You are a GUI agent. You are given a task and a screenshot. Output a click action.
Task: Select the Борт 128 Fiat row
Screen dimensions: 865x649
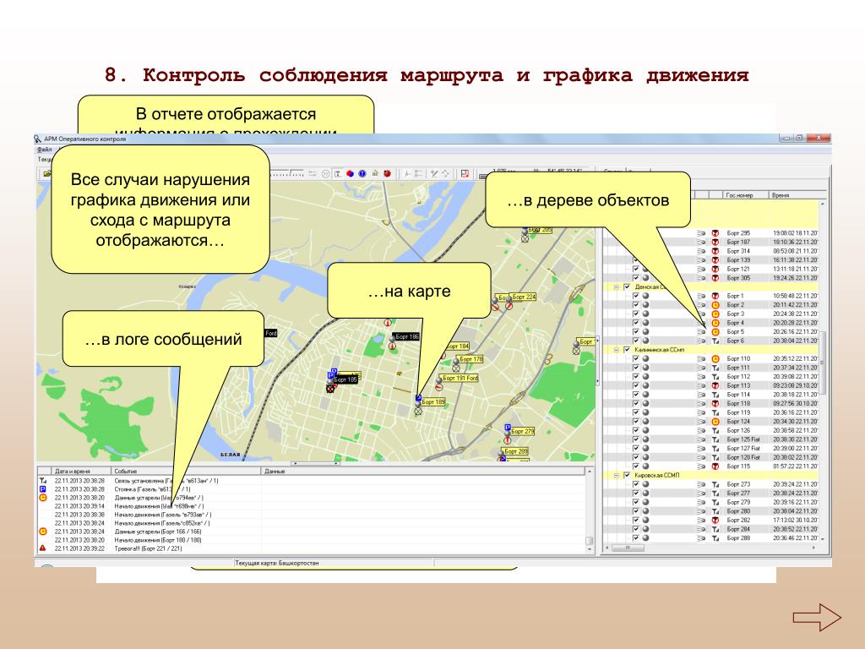tap(711, 457)
